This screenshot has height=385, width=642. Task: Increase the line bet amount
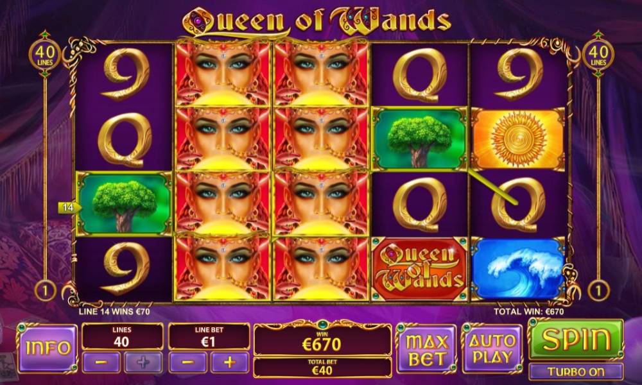coord(230,362)
